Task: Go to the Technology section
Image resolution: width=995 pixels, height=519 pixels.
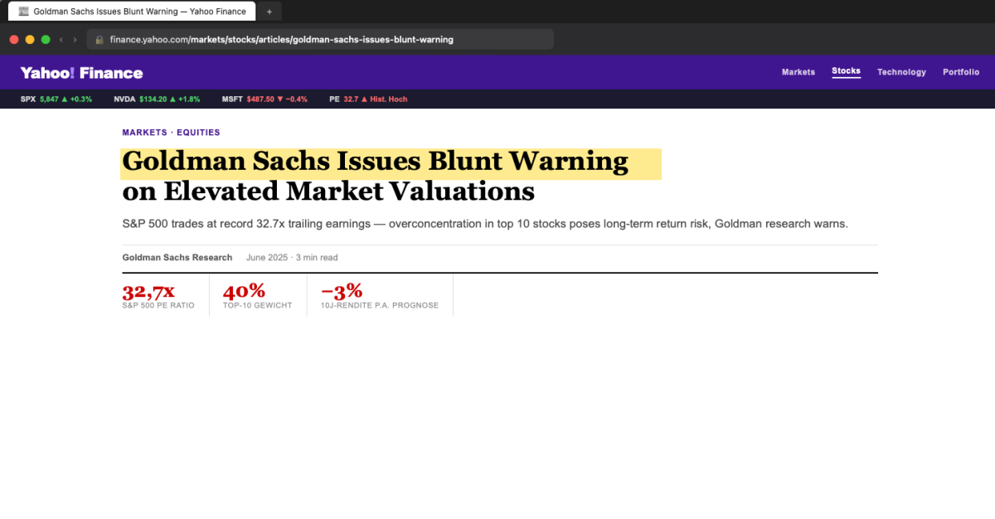Action: (x=901, y=72)
